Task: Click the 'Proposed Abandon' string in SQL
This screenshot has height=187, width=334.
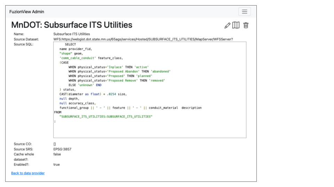Action: [x=123, y=71]
